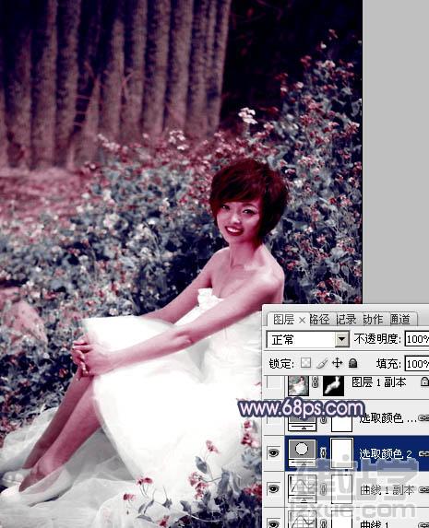Screen dimensions: 429x528
Task: Toggle lock image pixels brush icon
Action: point(322,363)
